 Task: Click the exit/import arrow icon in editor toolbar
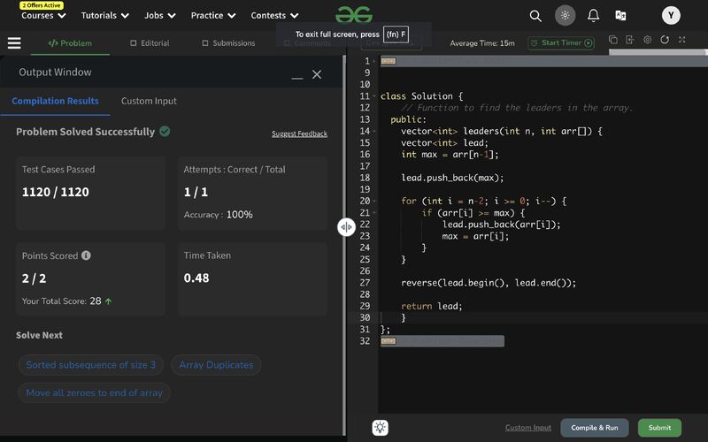[630, 40]
